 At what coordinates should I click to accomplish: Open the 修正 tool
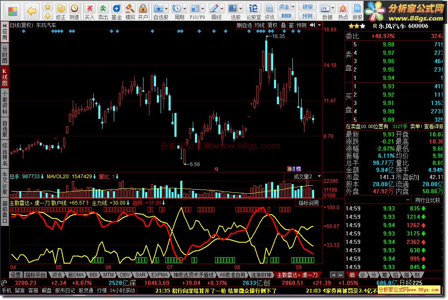pyautogui.click(x=61, y=11)
